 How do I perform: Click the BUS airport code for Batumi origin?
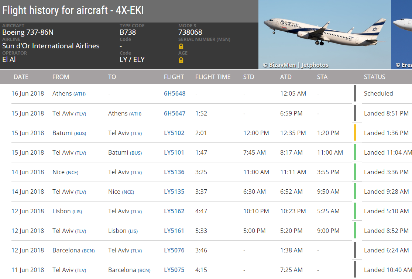(x=80, y=134)
